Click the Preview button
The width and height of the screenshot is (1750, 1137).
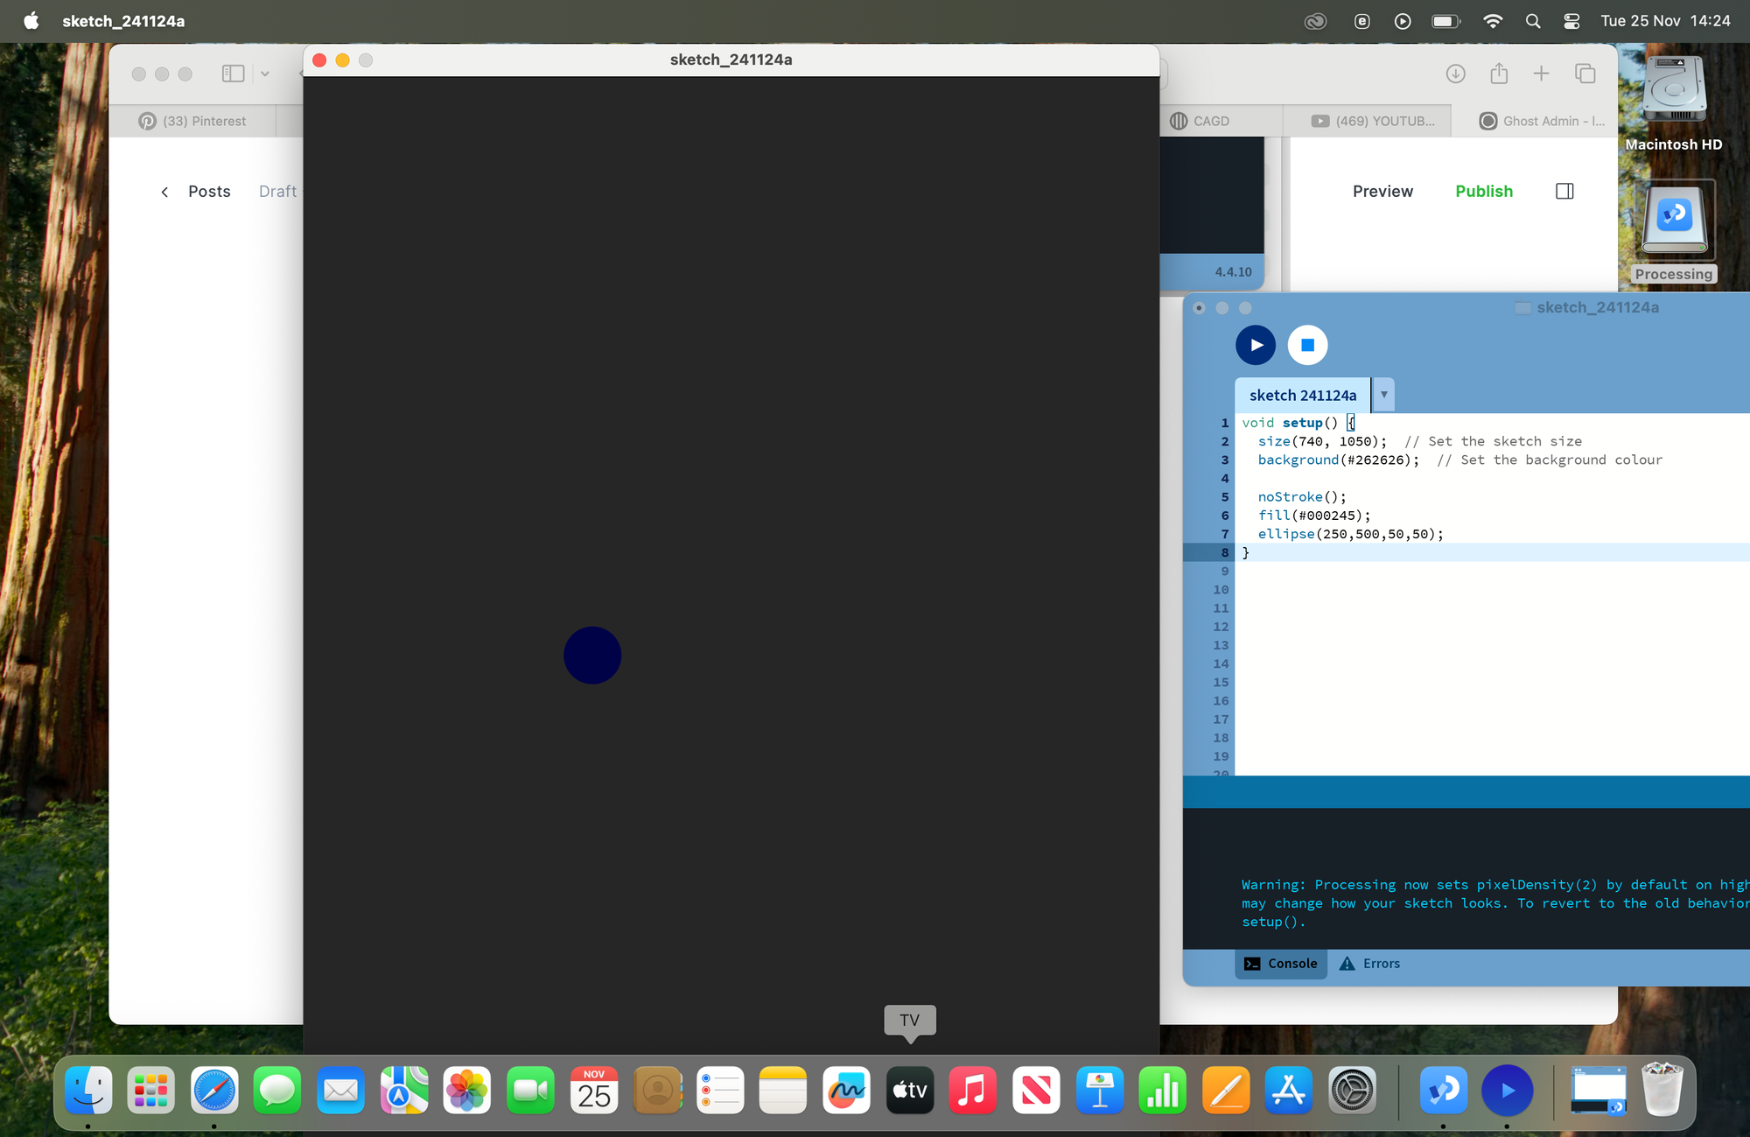click(x=1382, y=191)
